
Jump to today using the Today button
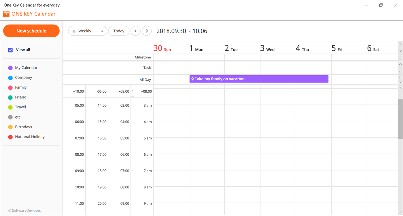pyautogui.click(x=119, y=31)
